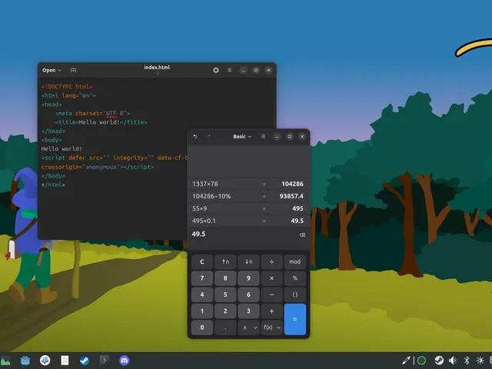The image size is (492, 369).
Task: Click the color picker pen tray icon
Action: (x=407, y=361)
